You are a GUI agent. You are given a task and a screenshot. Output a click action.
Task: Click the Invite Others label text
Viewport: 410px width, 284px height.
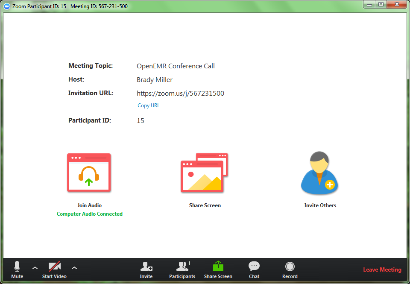coord(320,205)
